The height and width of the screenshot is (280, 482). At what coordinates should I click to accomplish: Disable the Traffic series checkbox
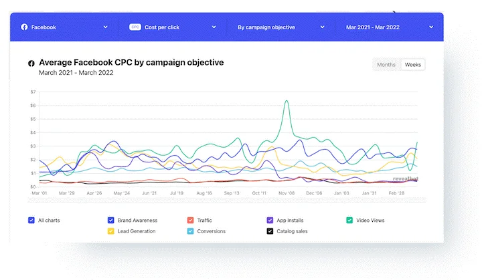coord(191,220)
